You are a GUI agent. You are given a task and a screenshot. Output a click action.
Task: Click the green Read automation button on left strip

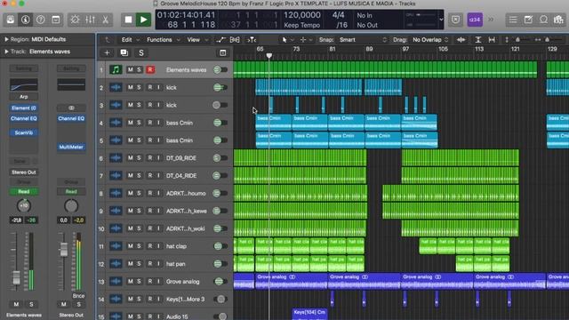[24, 192]
